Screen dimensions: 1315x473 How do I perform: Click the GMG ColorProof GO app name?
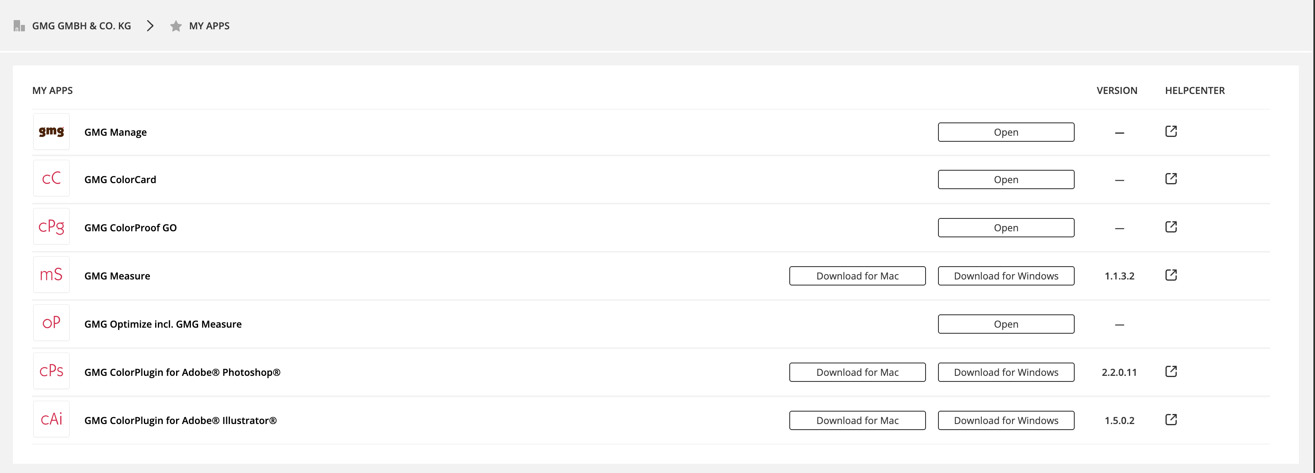pyautogui.click(x=130, y=228)
